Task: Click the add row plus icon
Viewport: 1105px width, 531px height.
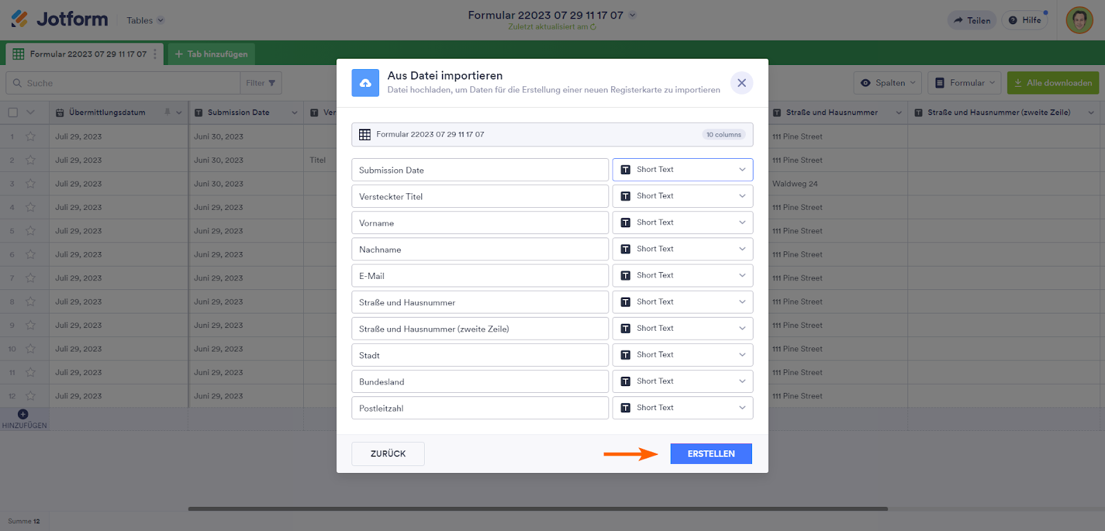Action: coord(23,414)
